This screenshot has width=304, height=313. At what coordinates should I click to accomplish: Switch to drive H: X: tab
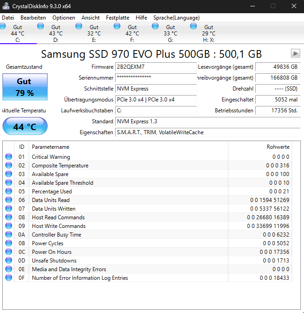pyautogui.click(x=208, y=33)
